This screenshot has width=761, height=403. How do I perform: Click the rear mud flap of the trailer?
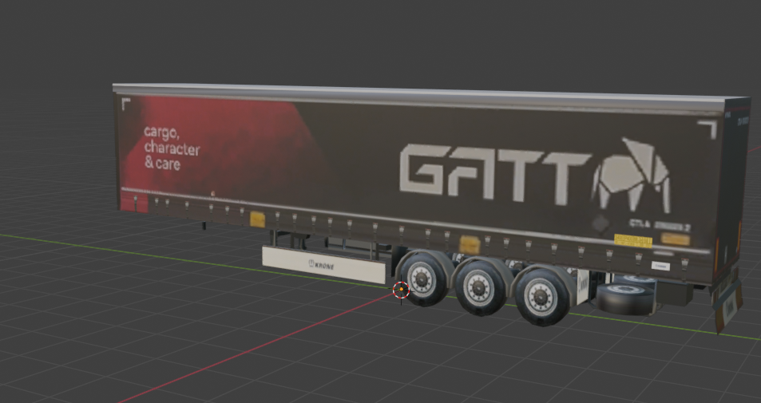pos(728,306)
